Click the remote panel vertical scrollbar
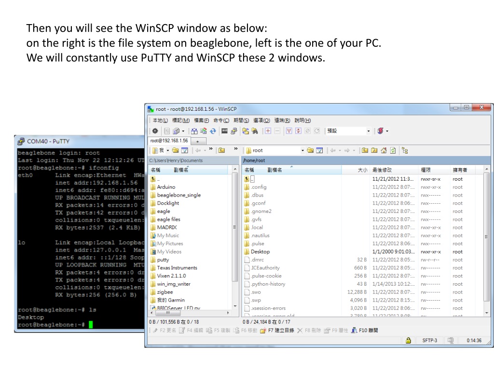 pos(487,241)
